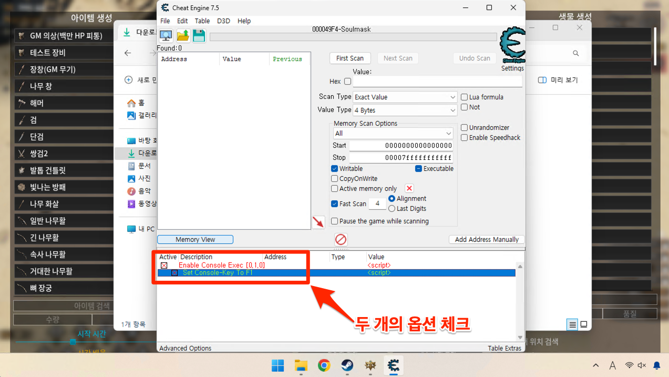
Task: Click the red arrow add-to-address-list icon
Action: [318, 222]
